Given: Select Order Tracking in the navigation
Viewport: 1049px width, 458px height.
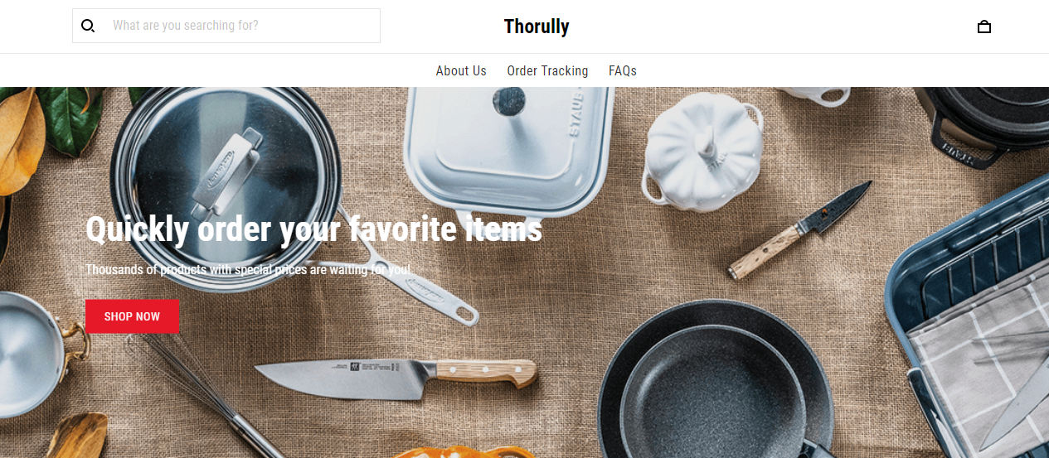Looking at the screenshot, I should coord(547,70).
